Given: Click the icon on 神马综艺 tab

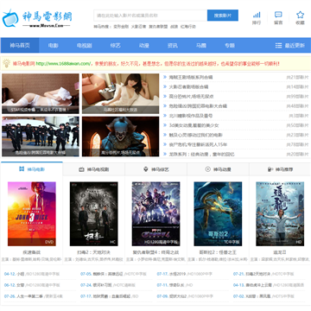Looking at the screenshot, I should point(146,169).
